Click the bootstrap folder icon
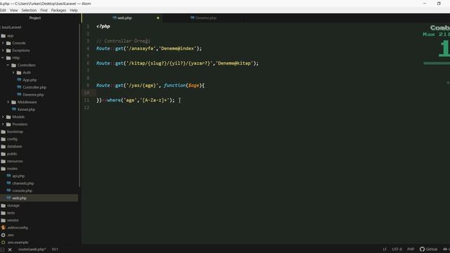The width and height of the screenshot is (450, 253). coord(3,132)
